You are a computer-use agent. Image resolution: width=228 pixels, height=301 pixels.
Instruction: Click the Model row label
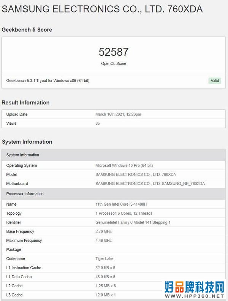pyautogui.click(x=11, y=174)
